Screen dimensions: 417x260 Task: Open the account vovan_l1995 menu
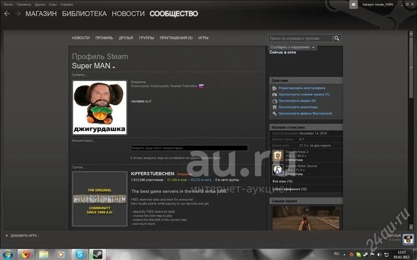(x=377, y=5)
